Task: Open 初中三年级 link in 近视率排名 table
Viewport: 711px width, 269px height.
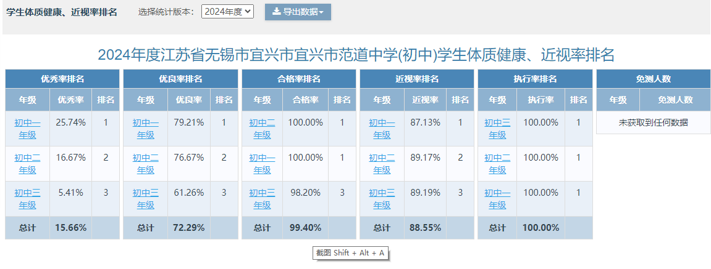Action: point(382,198)
